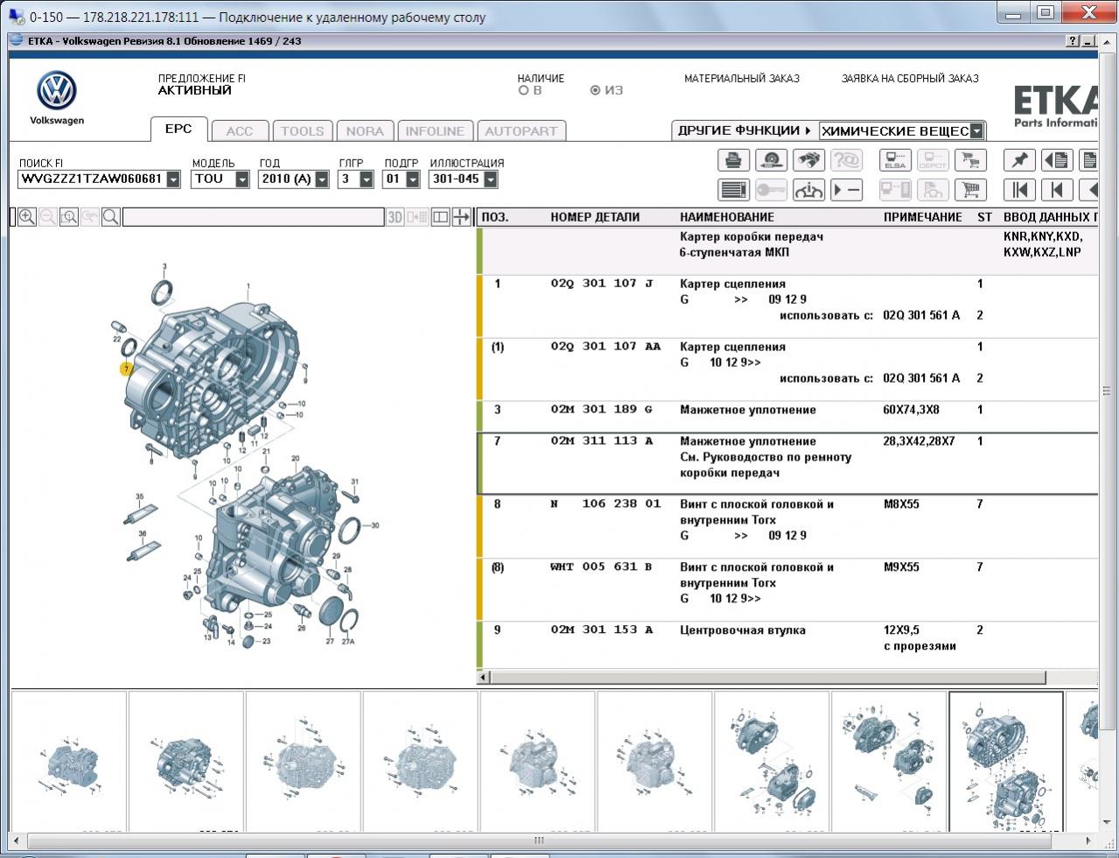Open the ХИМИЧЕСКИЕ ВЕЩЕС dropdown
The height and width of the screenshot is (858, 1119).
[x=976, y=131]
